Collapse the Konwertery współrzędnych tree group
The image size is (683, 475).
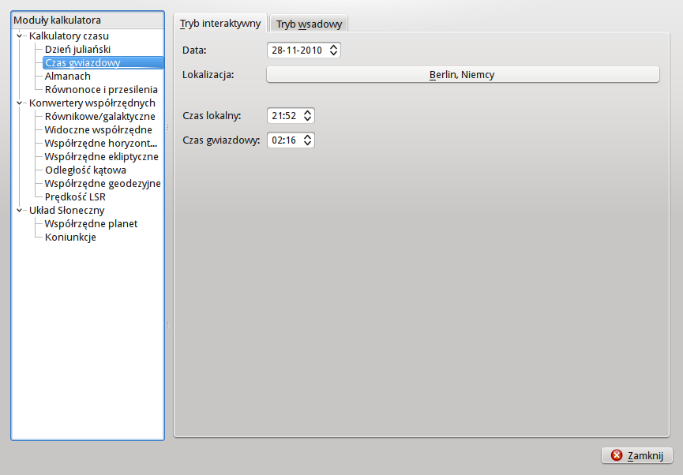(x=19, y=103)
